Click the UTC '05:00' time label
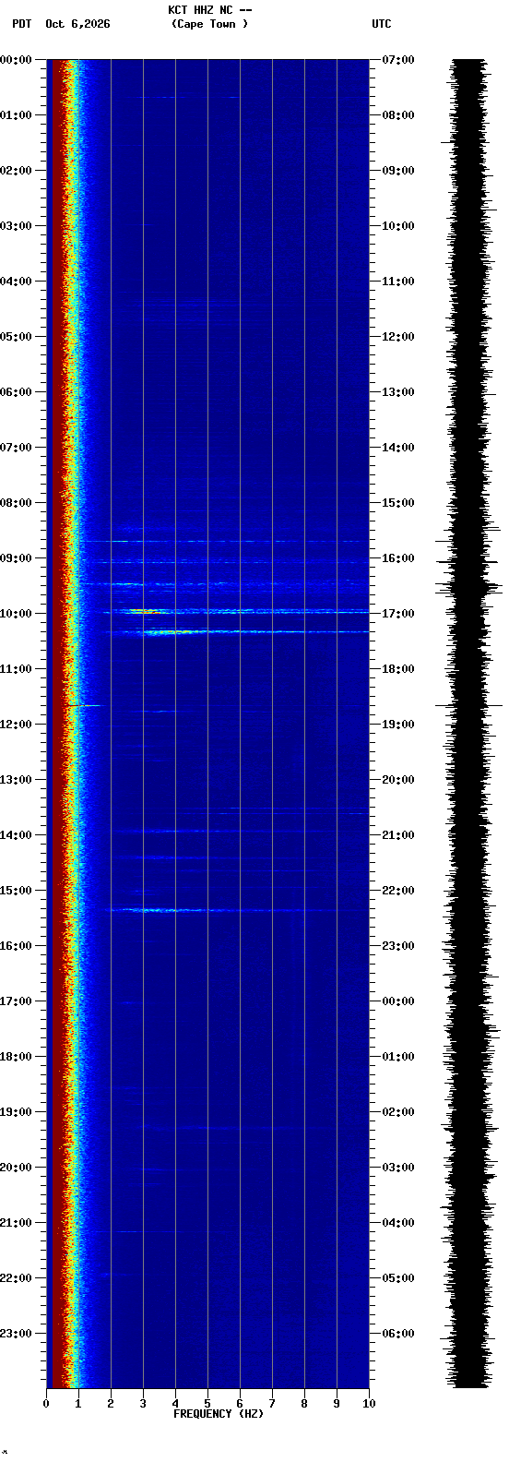The height and width of the screenshot is (1462, 509). click(398, 1278)
